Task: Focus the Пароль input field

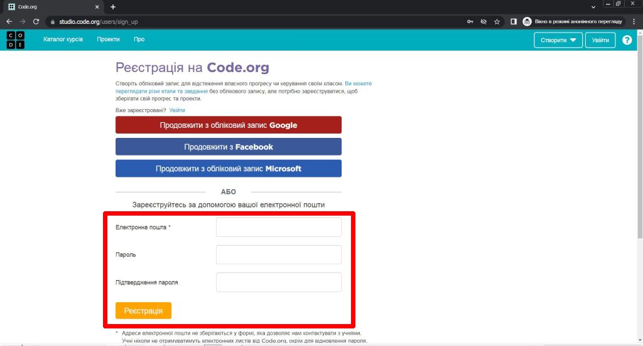Action: 278,254
